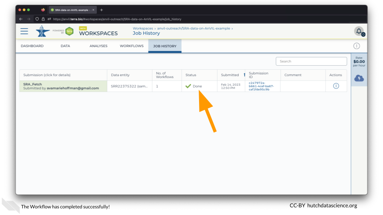Click the Workspaces breadcrumb link

click(x=143, y=28)
